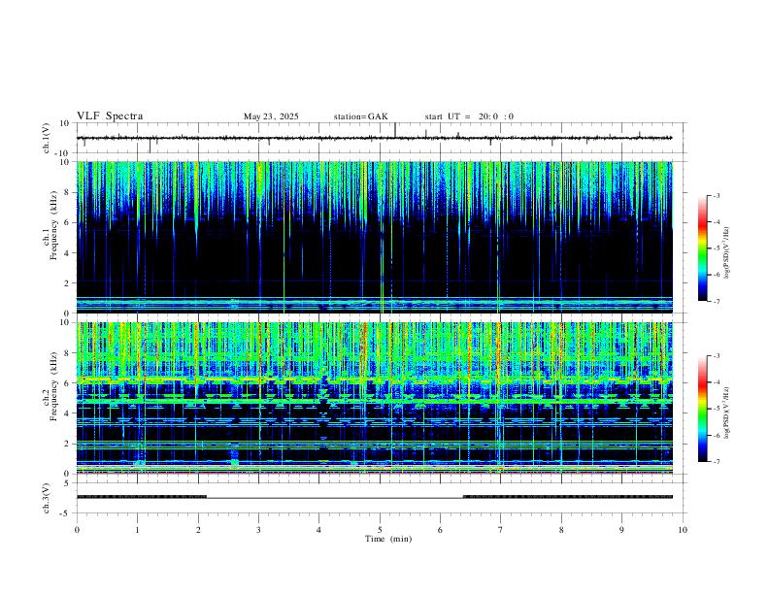Click the "ch.3(V)" axis label
The height and width of the screenshot is (594, 769).
pyautogui.click(x=47, y=499)
